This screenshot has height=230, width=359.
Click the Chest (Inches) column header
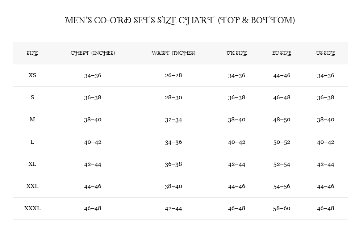(93, 53)
